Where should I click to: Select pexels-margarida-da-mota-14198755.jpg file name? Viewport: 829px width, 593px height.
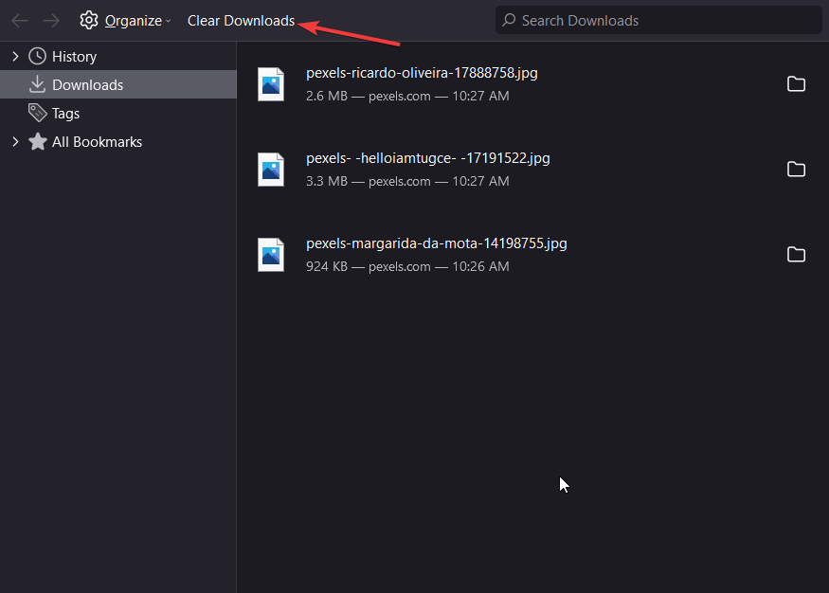(437, 243)
